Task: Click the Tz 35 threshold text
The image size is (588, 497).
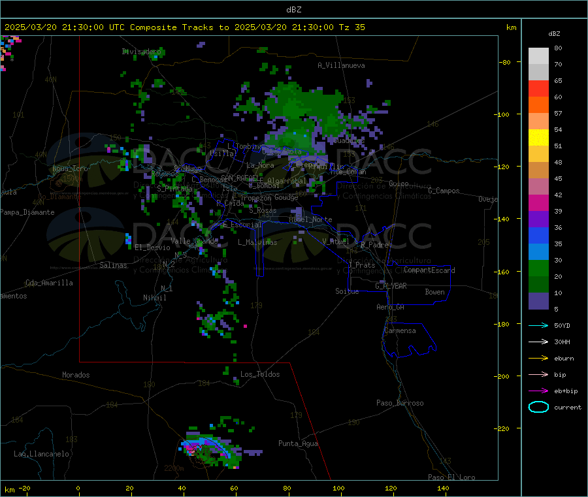Action: [x=351, y=27]
